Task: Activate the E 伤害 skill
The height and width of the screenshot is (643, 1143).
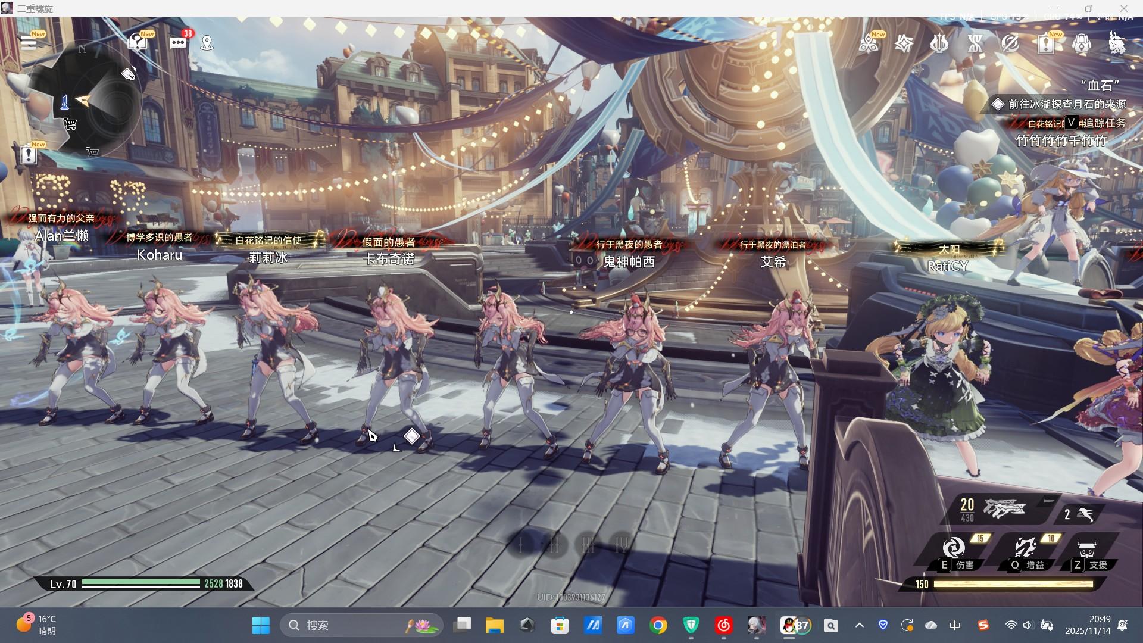Action: [x=954, y=548]
